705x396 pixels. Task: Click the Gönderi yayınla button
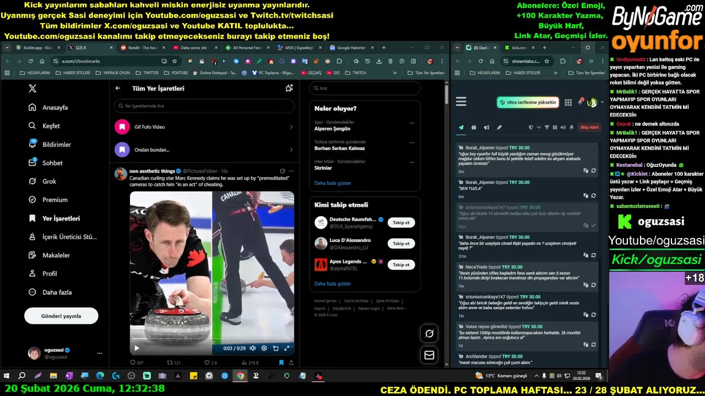pos(61,316)
